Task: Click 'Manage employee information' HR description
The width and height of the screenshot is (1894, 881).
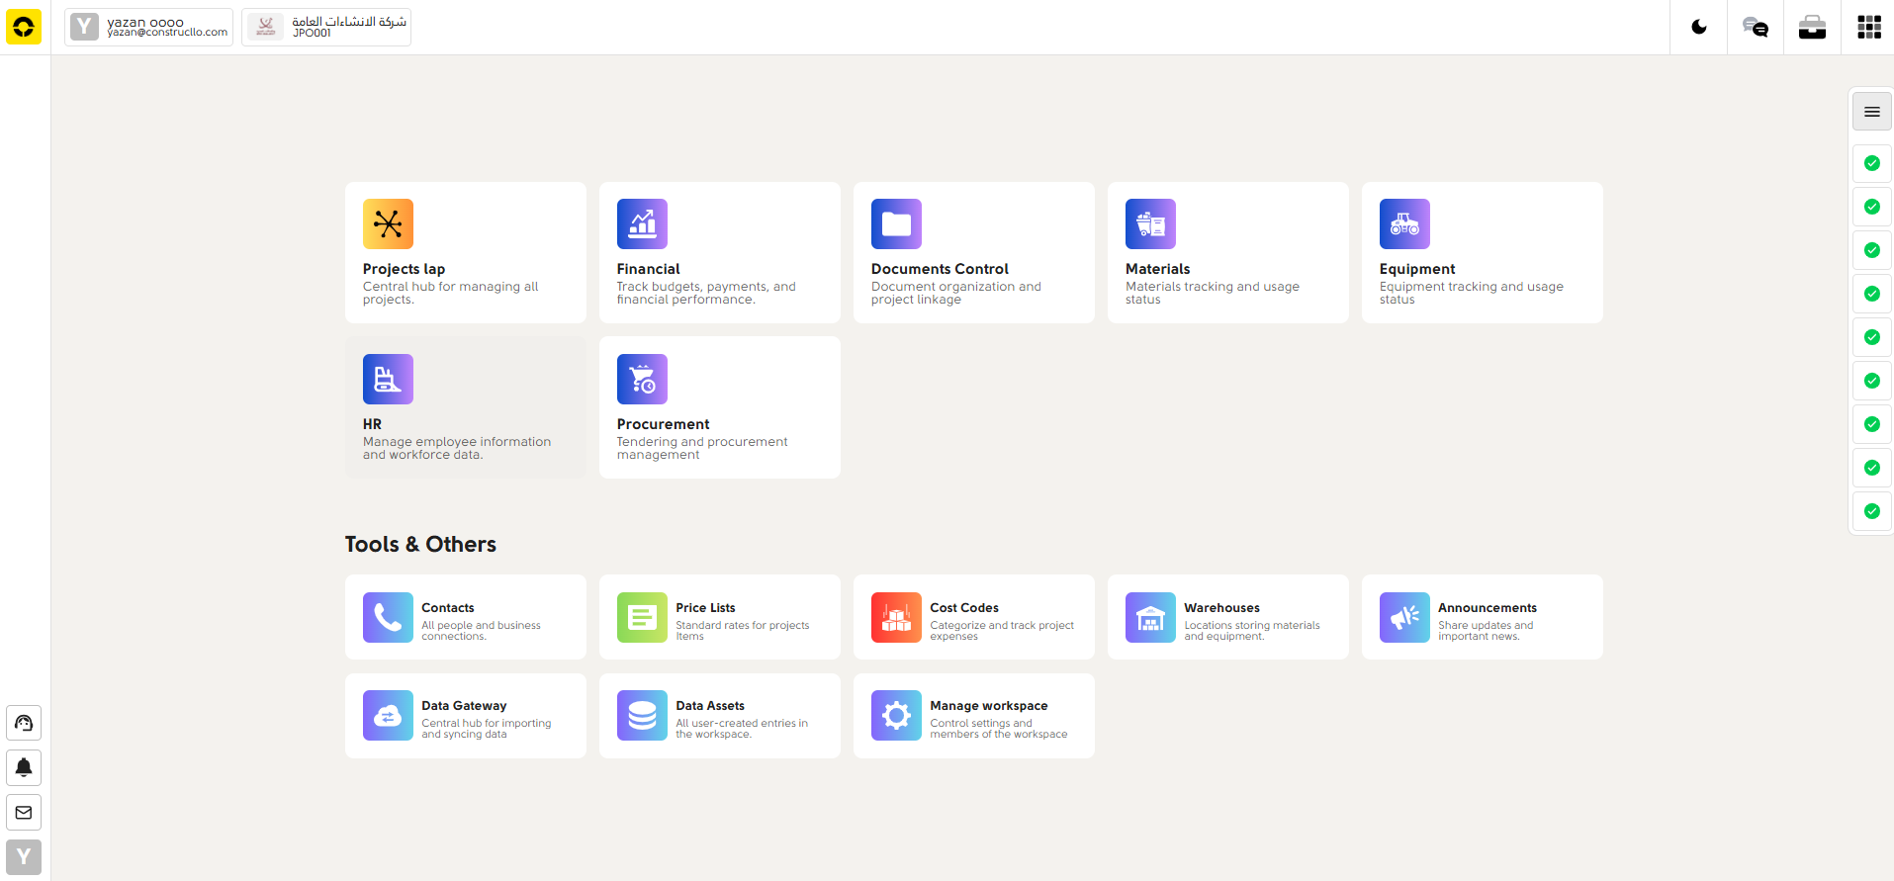Action: click(457, 448)
